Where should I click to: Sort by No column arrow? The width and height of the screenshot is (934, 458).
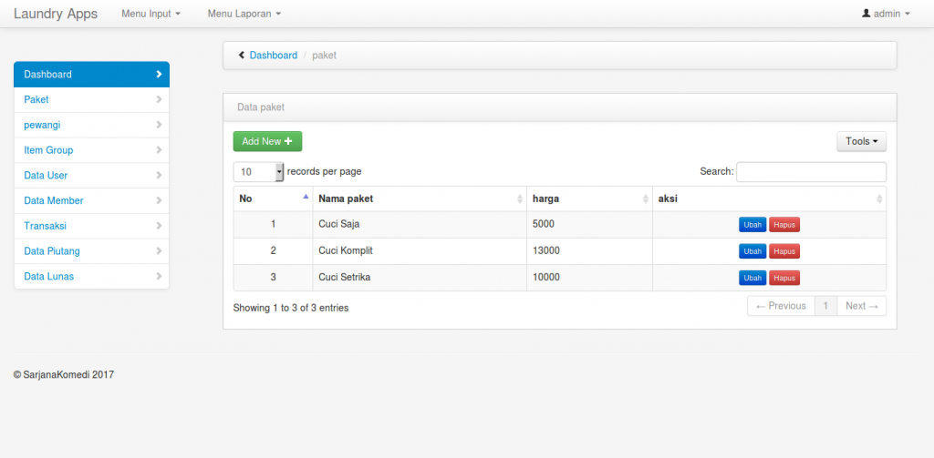click(306, 197)
